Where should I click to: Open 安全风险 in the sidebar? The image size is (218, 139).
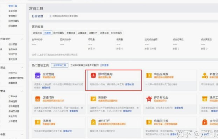tap(13, 116)
